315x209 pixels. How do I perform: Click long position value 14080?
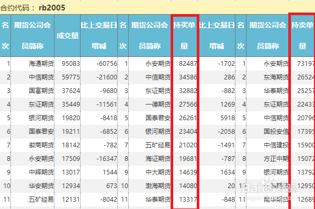tap(188, 185)
